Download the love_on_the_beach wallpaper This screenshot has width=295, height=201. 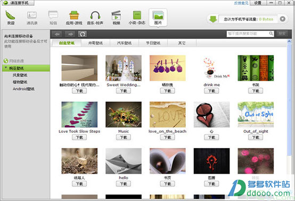click(x=167, y=138)
